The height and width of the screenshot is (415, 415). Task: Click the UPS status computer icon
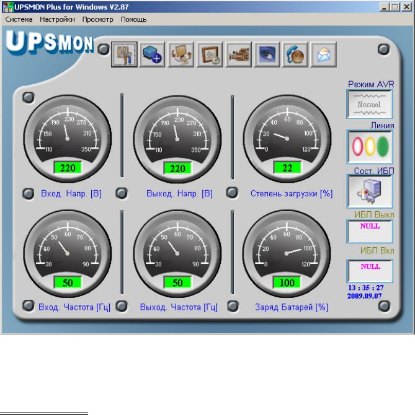click(x=370, y=191)
